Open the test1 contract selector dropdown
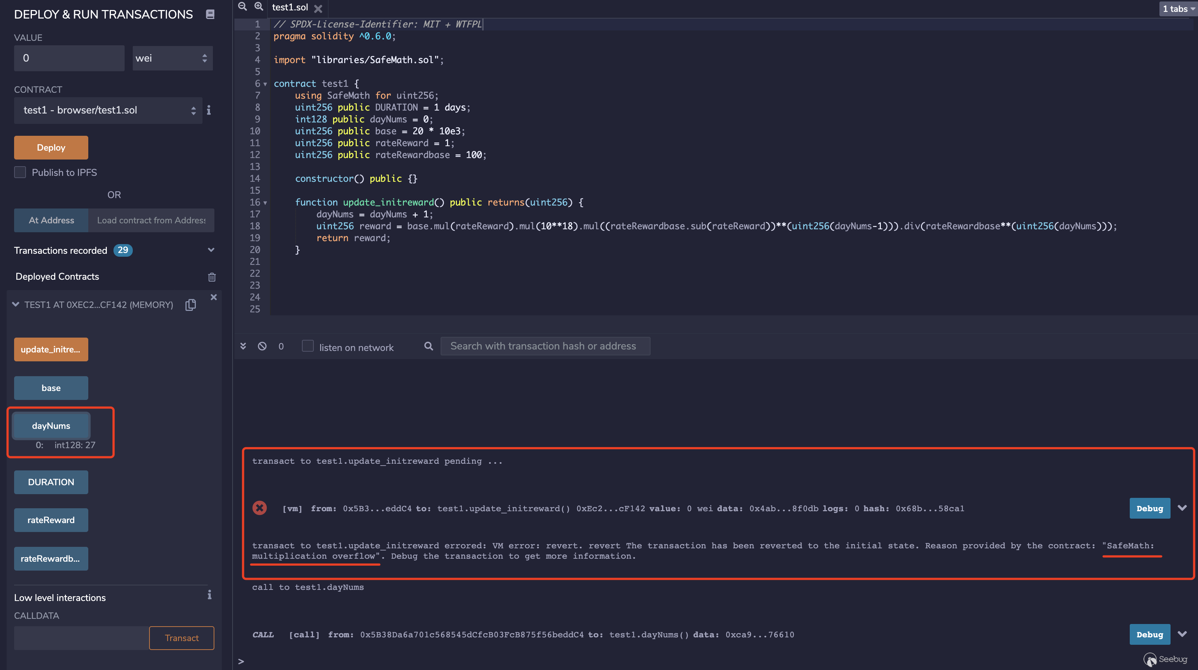 tap(108, 110)
